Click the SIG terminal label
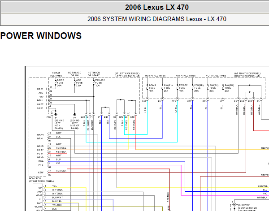The height and width of the screenshot is (211, 269). (42, 97)
